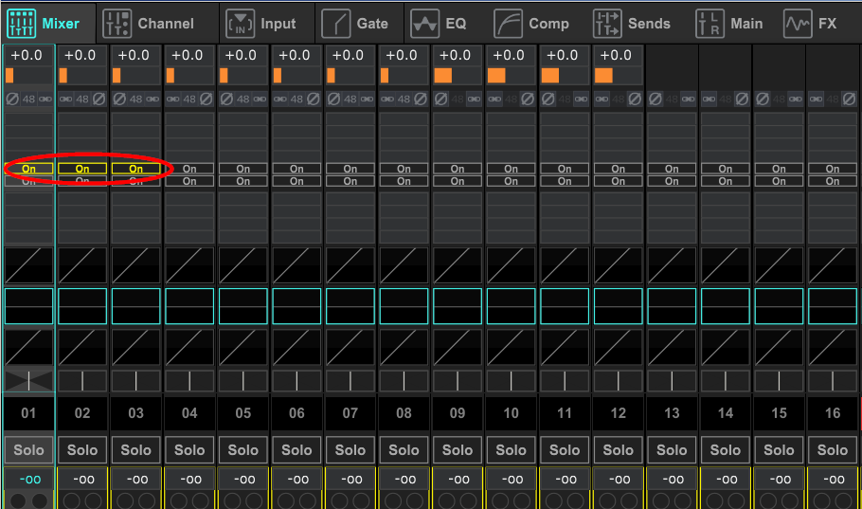This screenshot has height=509, width=862.
Task: Click the link icon on channel 06
Action: point(280,99)
